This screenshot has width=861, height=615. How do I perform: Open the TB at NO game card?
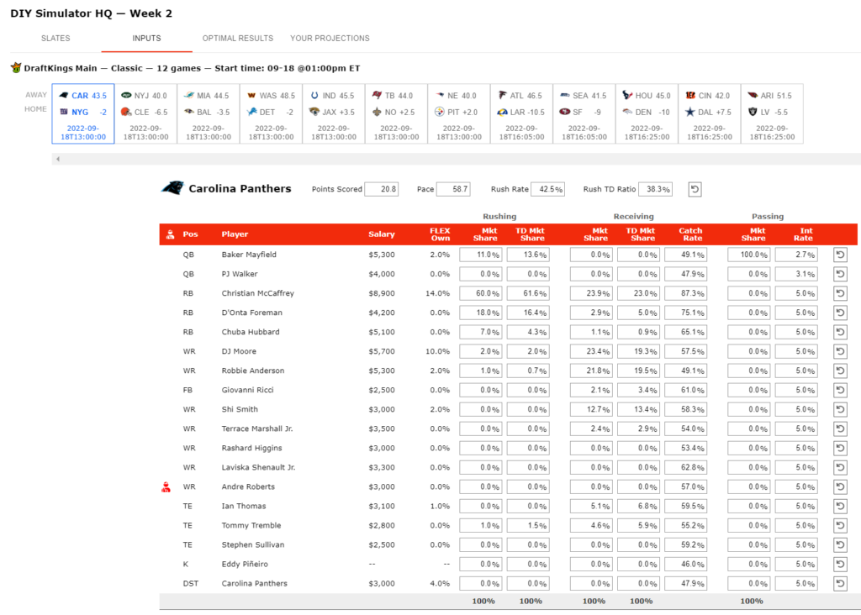coord(396,113)
